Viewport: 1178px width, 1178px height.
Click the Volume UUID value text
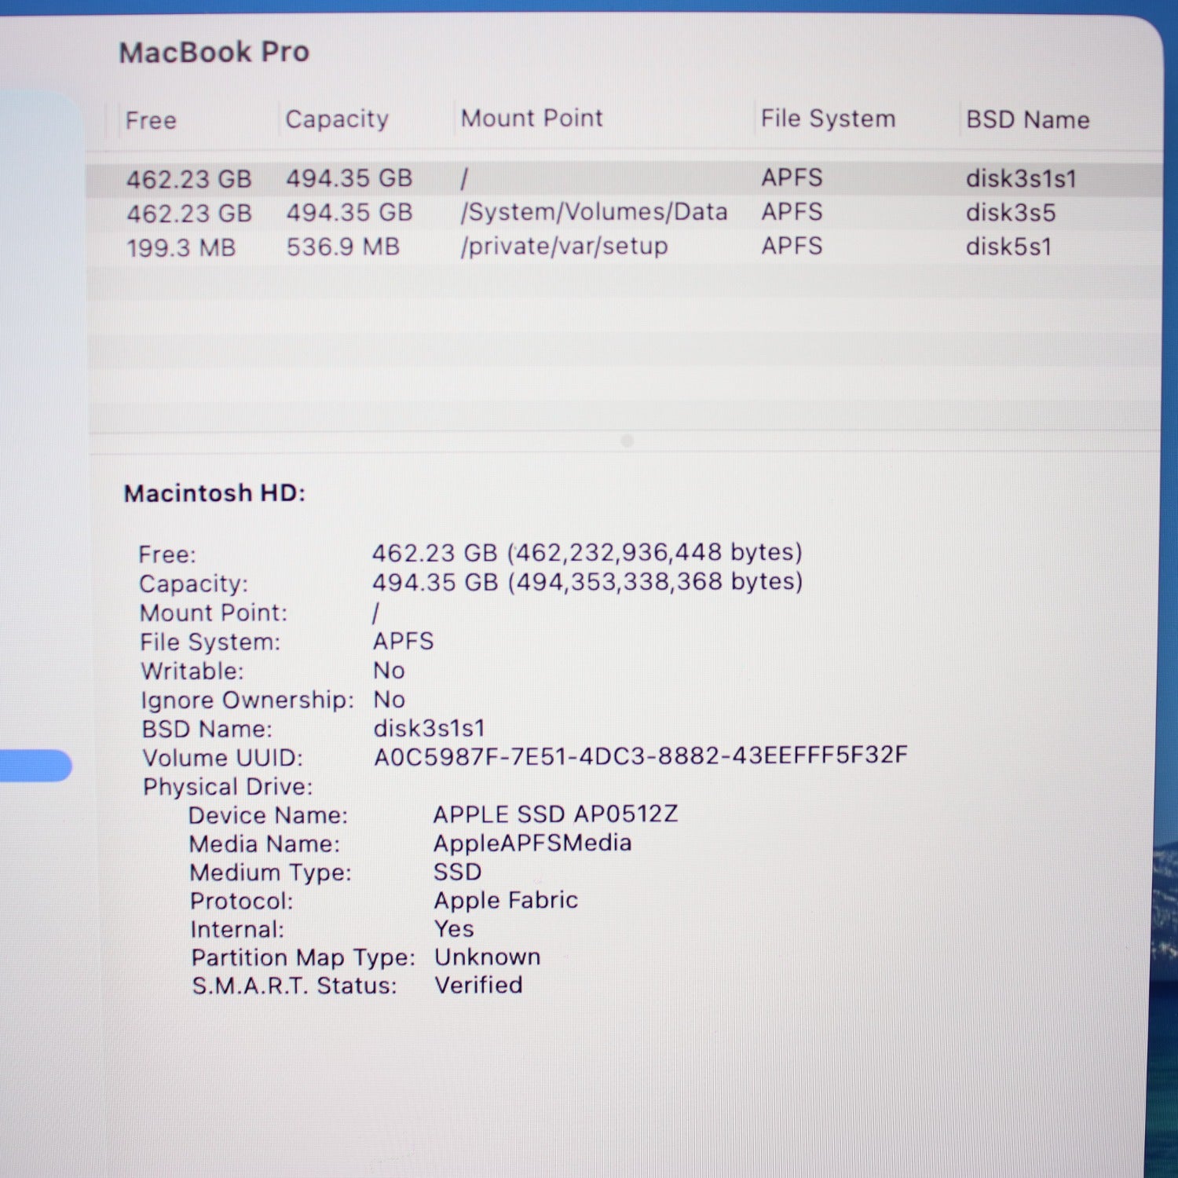point(640,755)
